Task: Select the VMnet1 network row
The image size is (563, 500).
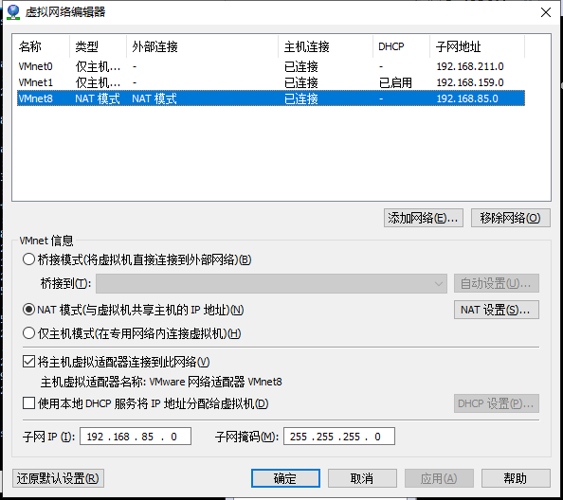Action: tap(271, 82)
